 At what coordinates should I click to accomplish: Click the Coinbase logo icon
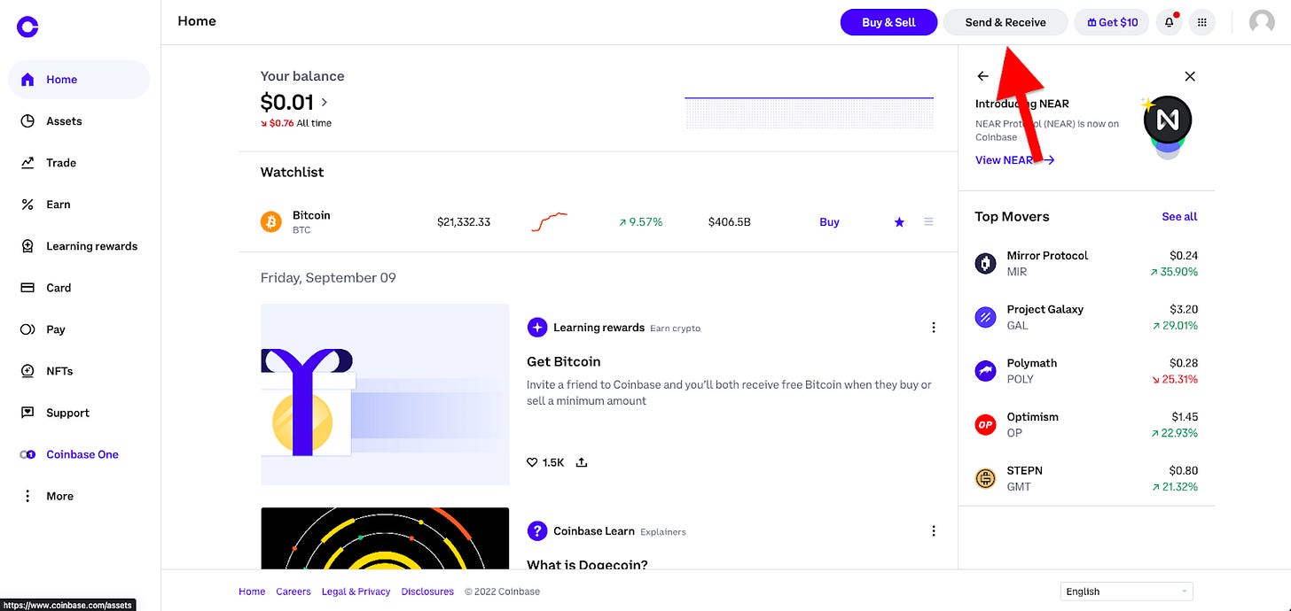27,27
